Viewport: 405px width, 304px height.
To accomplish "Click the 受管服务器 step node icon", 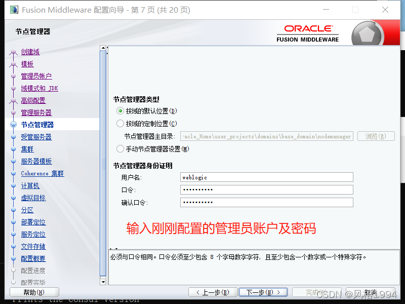I will tap(14, 137).
